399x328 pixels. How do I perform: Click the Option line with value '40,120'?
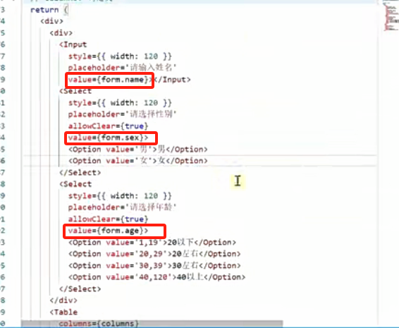157,277
